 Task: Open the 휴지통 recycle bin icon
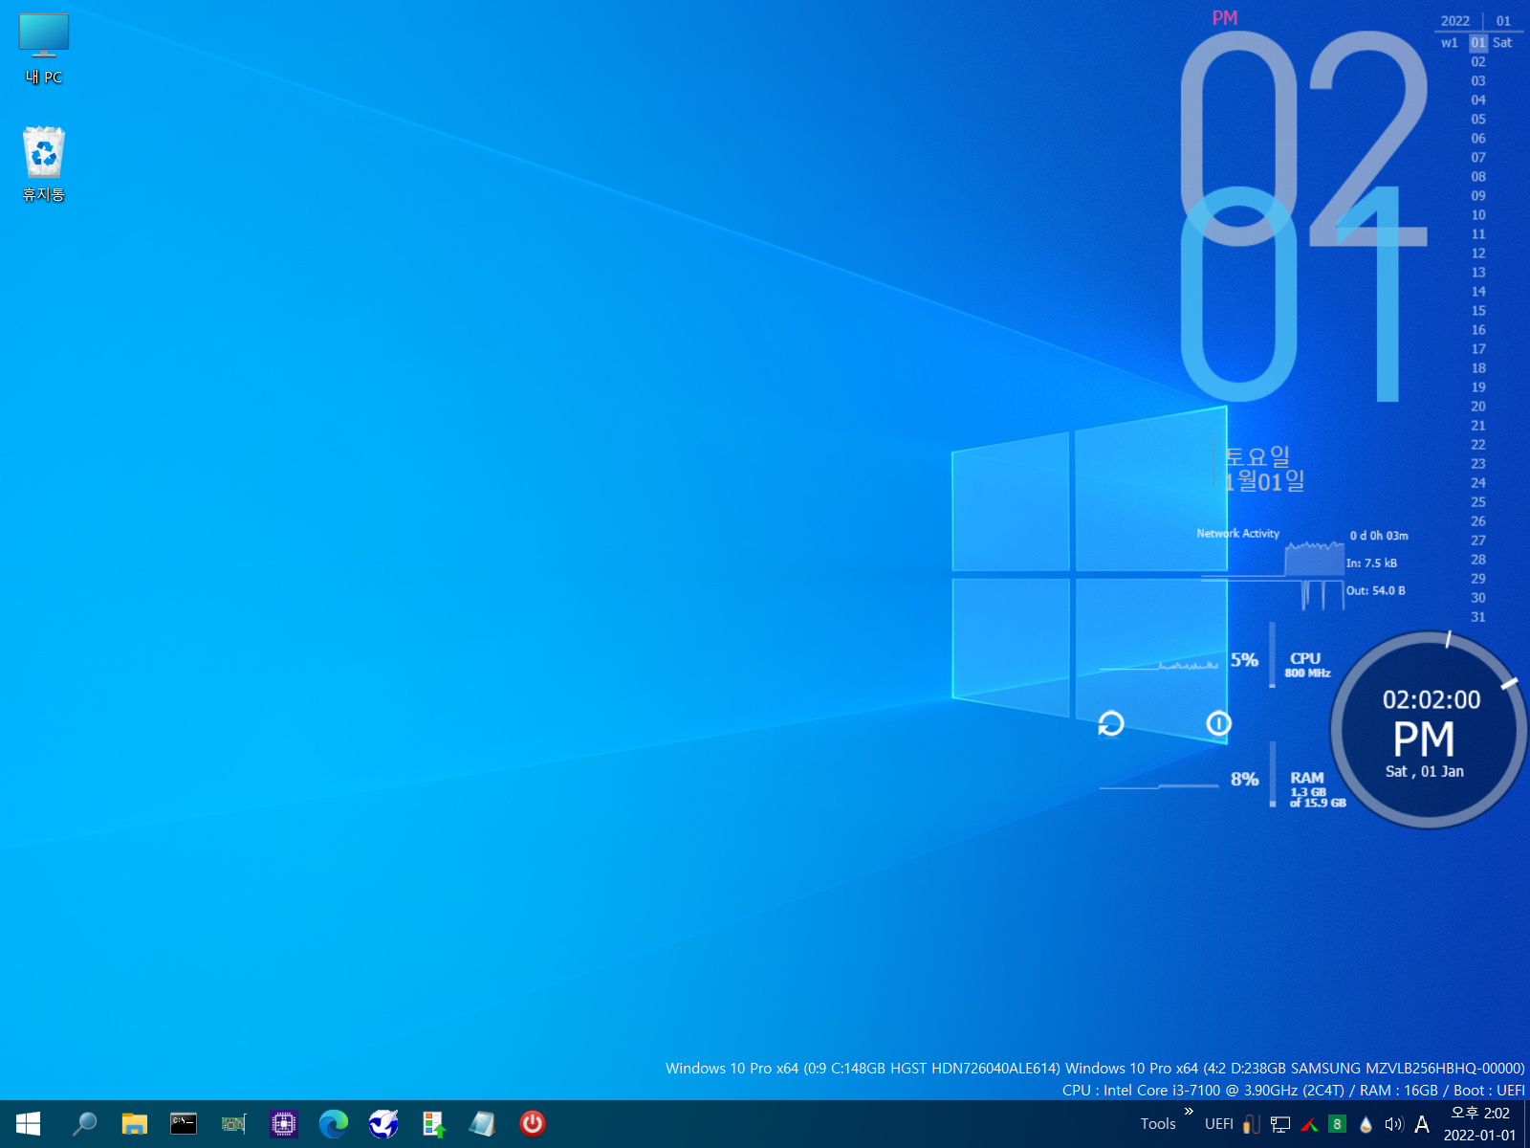(x=44, y=165)
